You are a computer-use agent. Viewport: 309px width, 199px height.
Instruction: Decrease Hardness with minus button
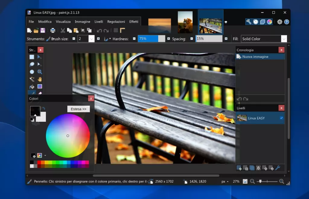tap(134, 39)
